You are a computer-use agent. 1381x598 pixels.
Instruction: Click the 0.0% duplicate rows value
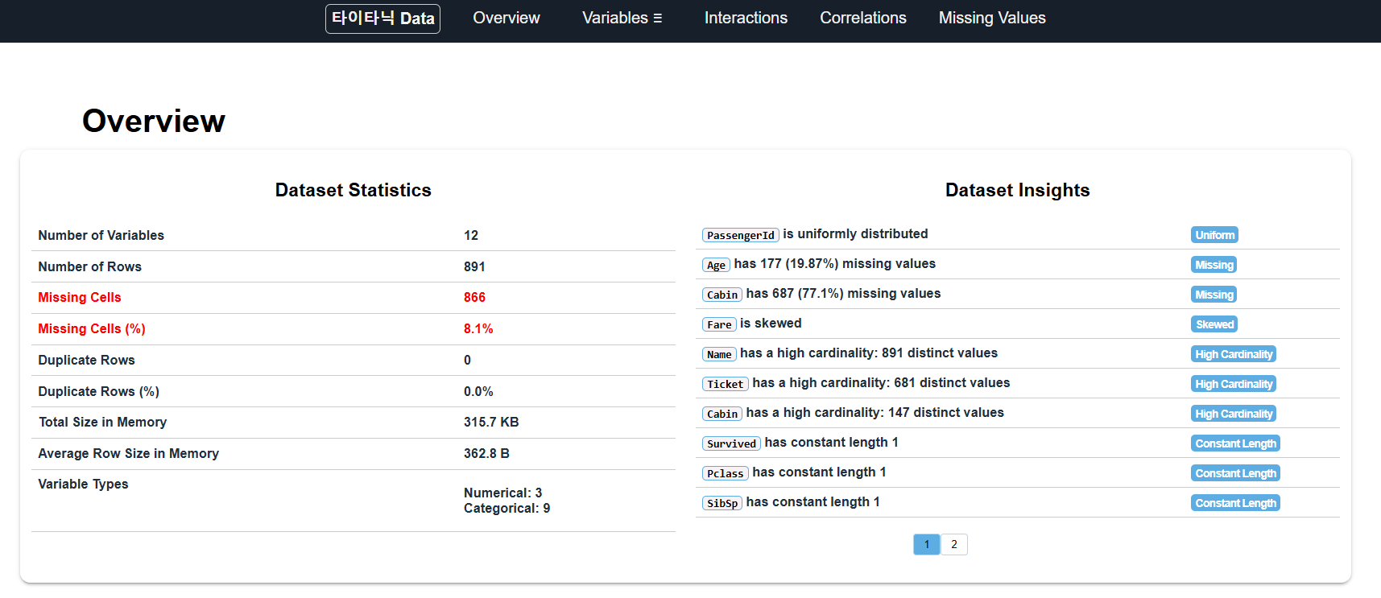pyautogui.click(x=478, y=392)
